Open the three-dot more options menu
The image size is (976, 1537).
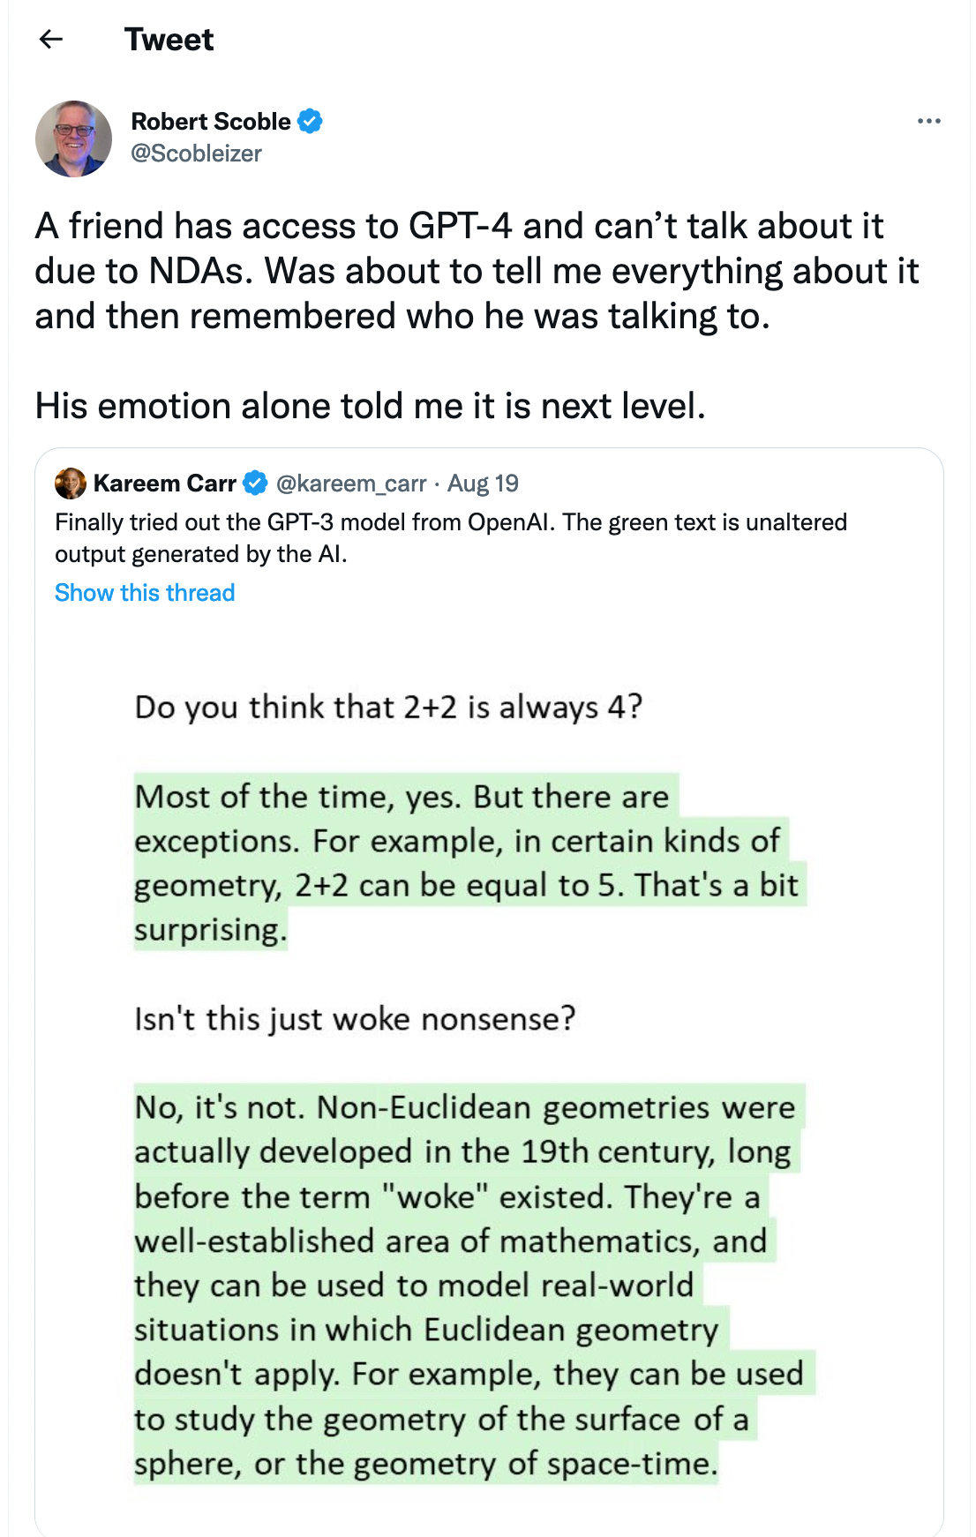(928, 121)
